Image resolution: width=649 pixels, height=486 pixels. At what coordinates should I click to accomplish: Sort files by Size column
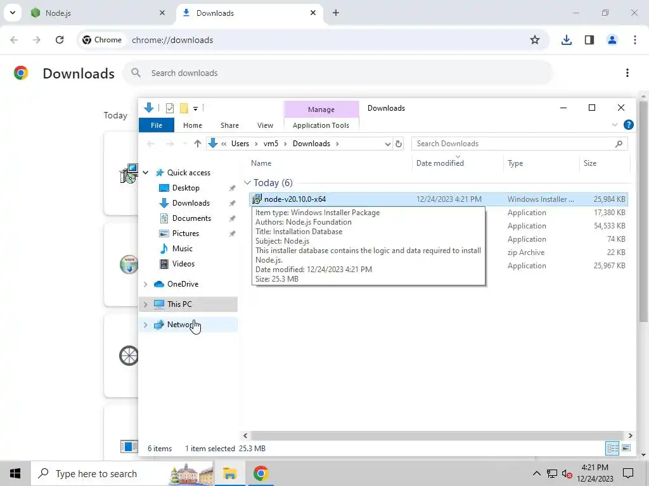pos(590,163)
